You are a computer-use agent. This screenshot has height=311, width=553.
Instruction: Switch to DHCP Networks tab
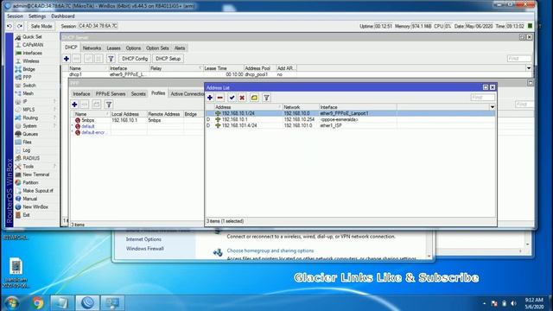point(92,48)
